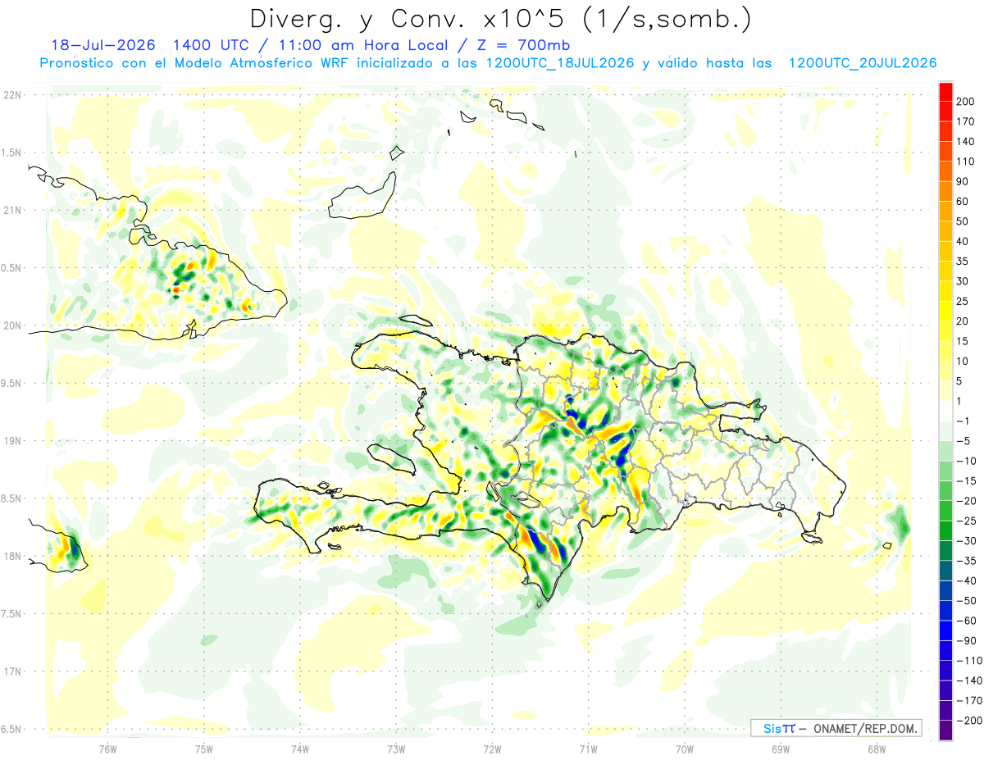Image resolution: width=984 pixels, height=760 pixels.
Task: Click the 72W longitude label
Action: pos(492,749)
